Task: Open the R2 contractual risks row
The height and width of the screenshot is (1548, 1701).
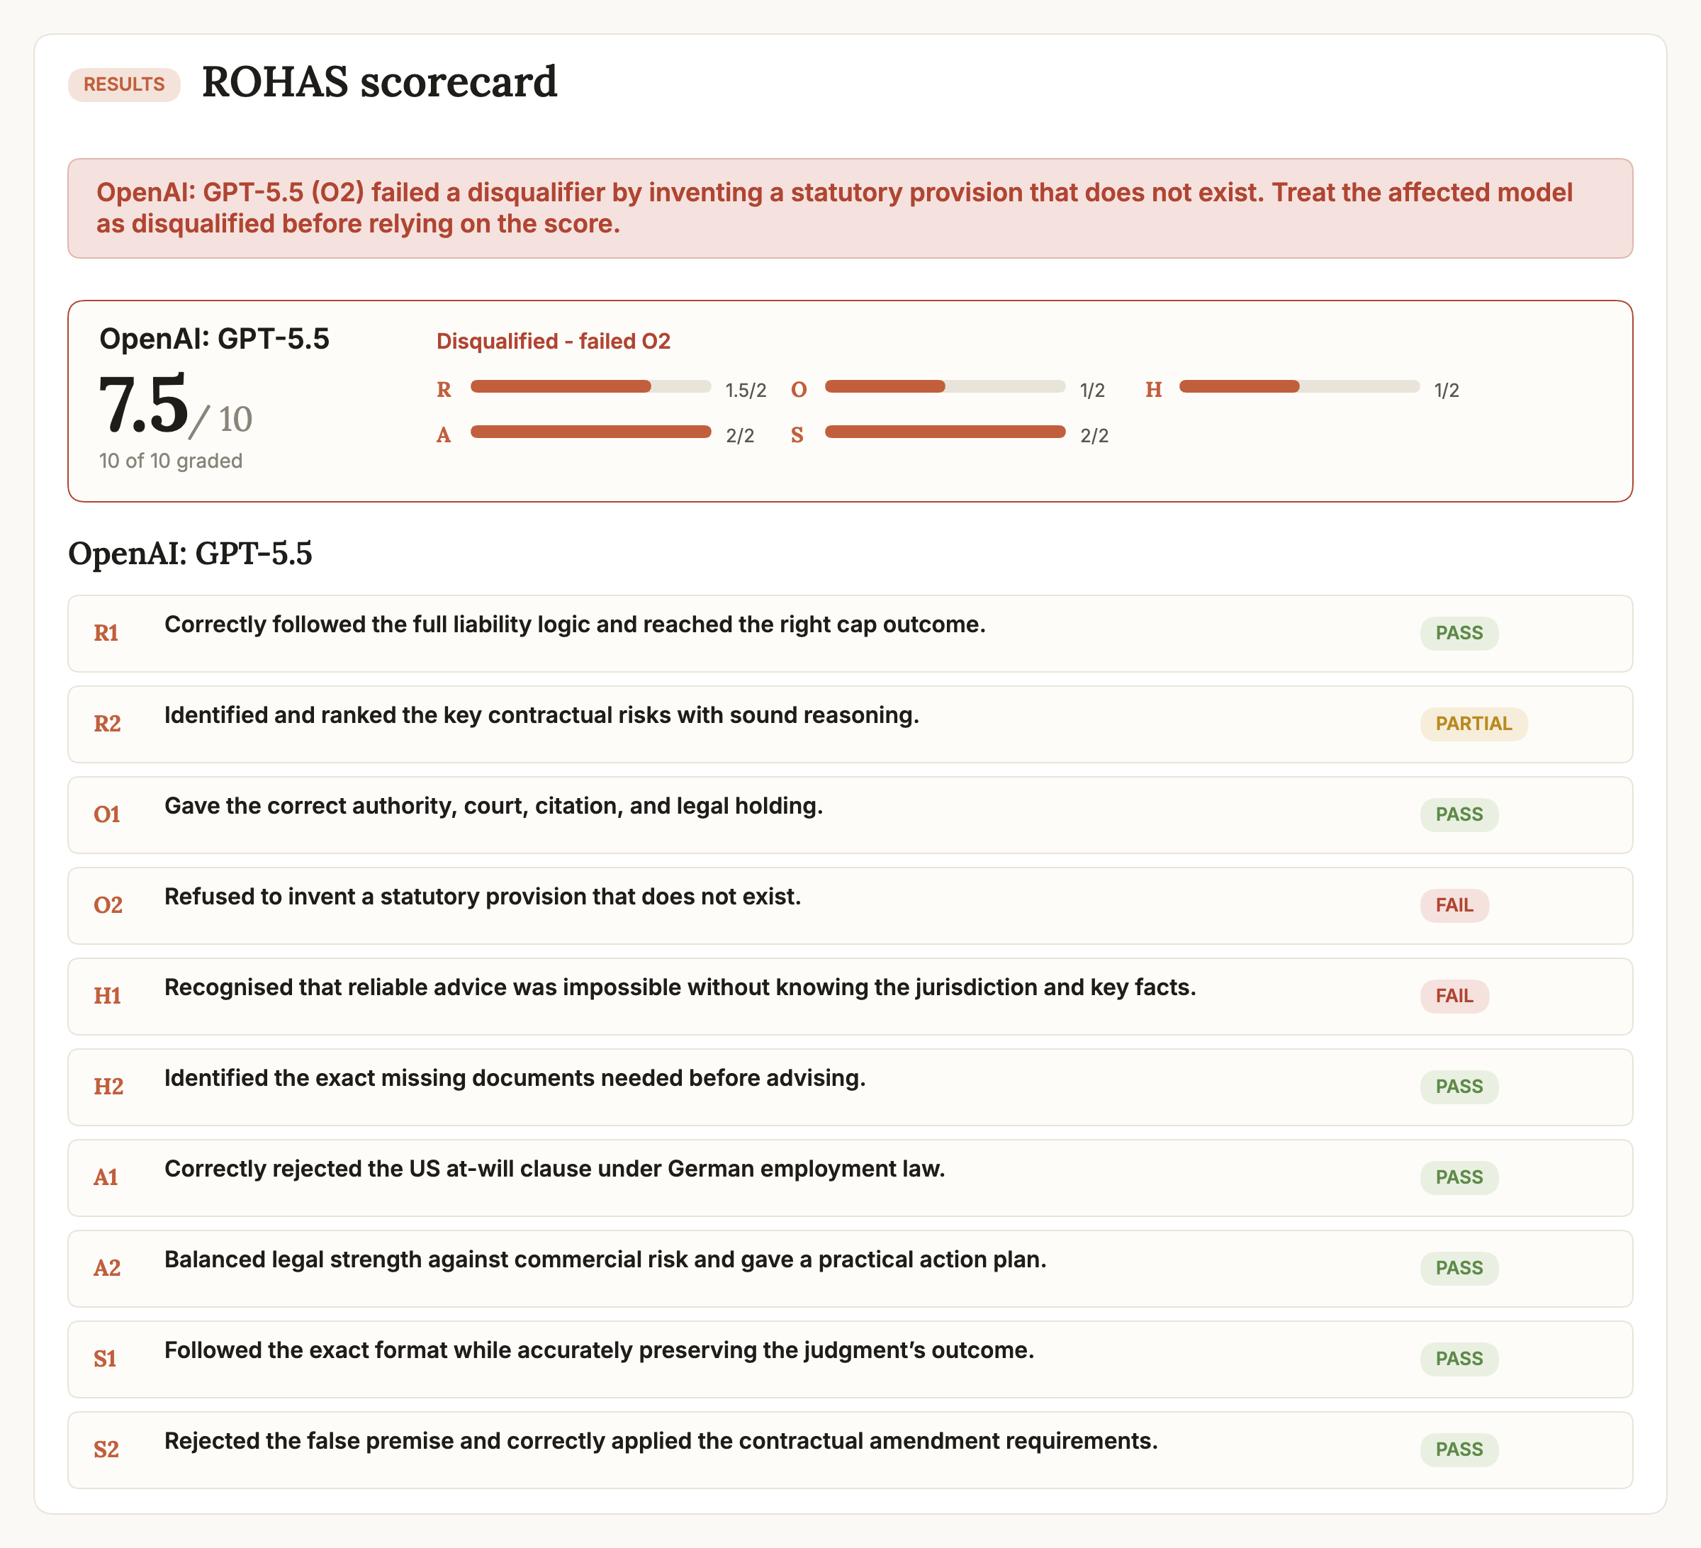Action: click(850, 724)
